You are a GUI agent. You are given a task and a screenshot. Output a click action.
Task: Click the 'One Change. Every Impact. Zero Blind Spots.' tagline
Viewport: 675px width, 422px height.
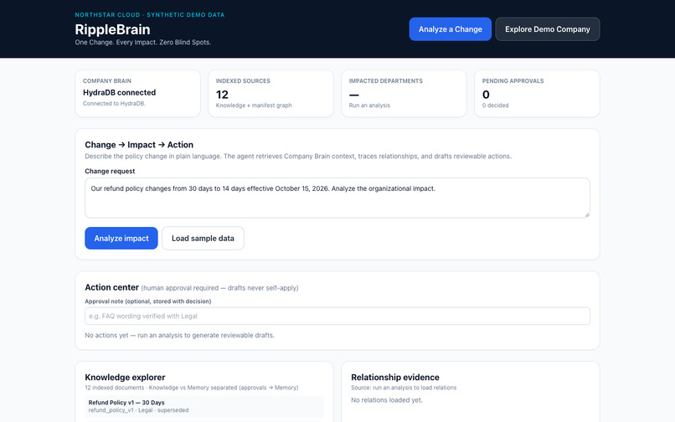point(143,42)
